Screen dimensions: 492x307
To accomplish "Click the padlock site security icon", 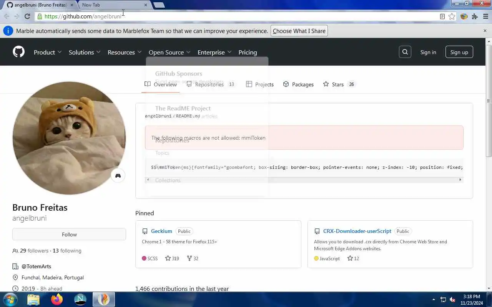I will click(x=39, y=17).
